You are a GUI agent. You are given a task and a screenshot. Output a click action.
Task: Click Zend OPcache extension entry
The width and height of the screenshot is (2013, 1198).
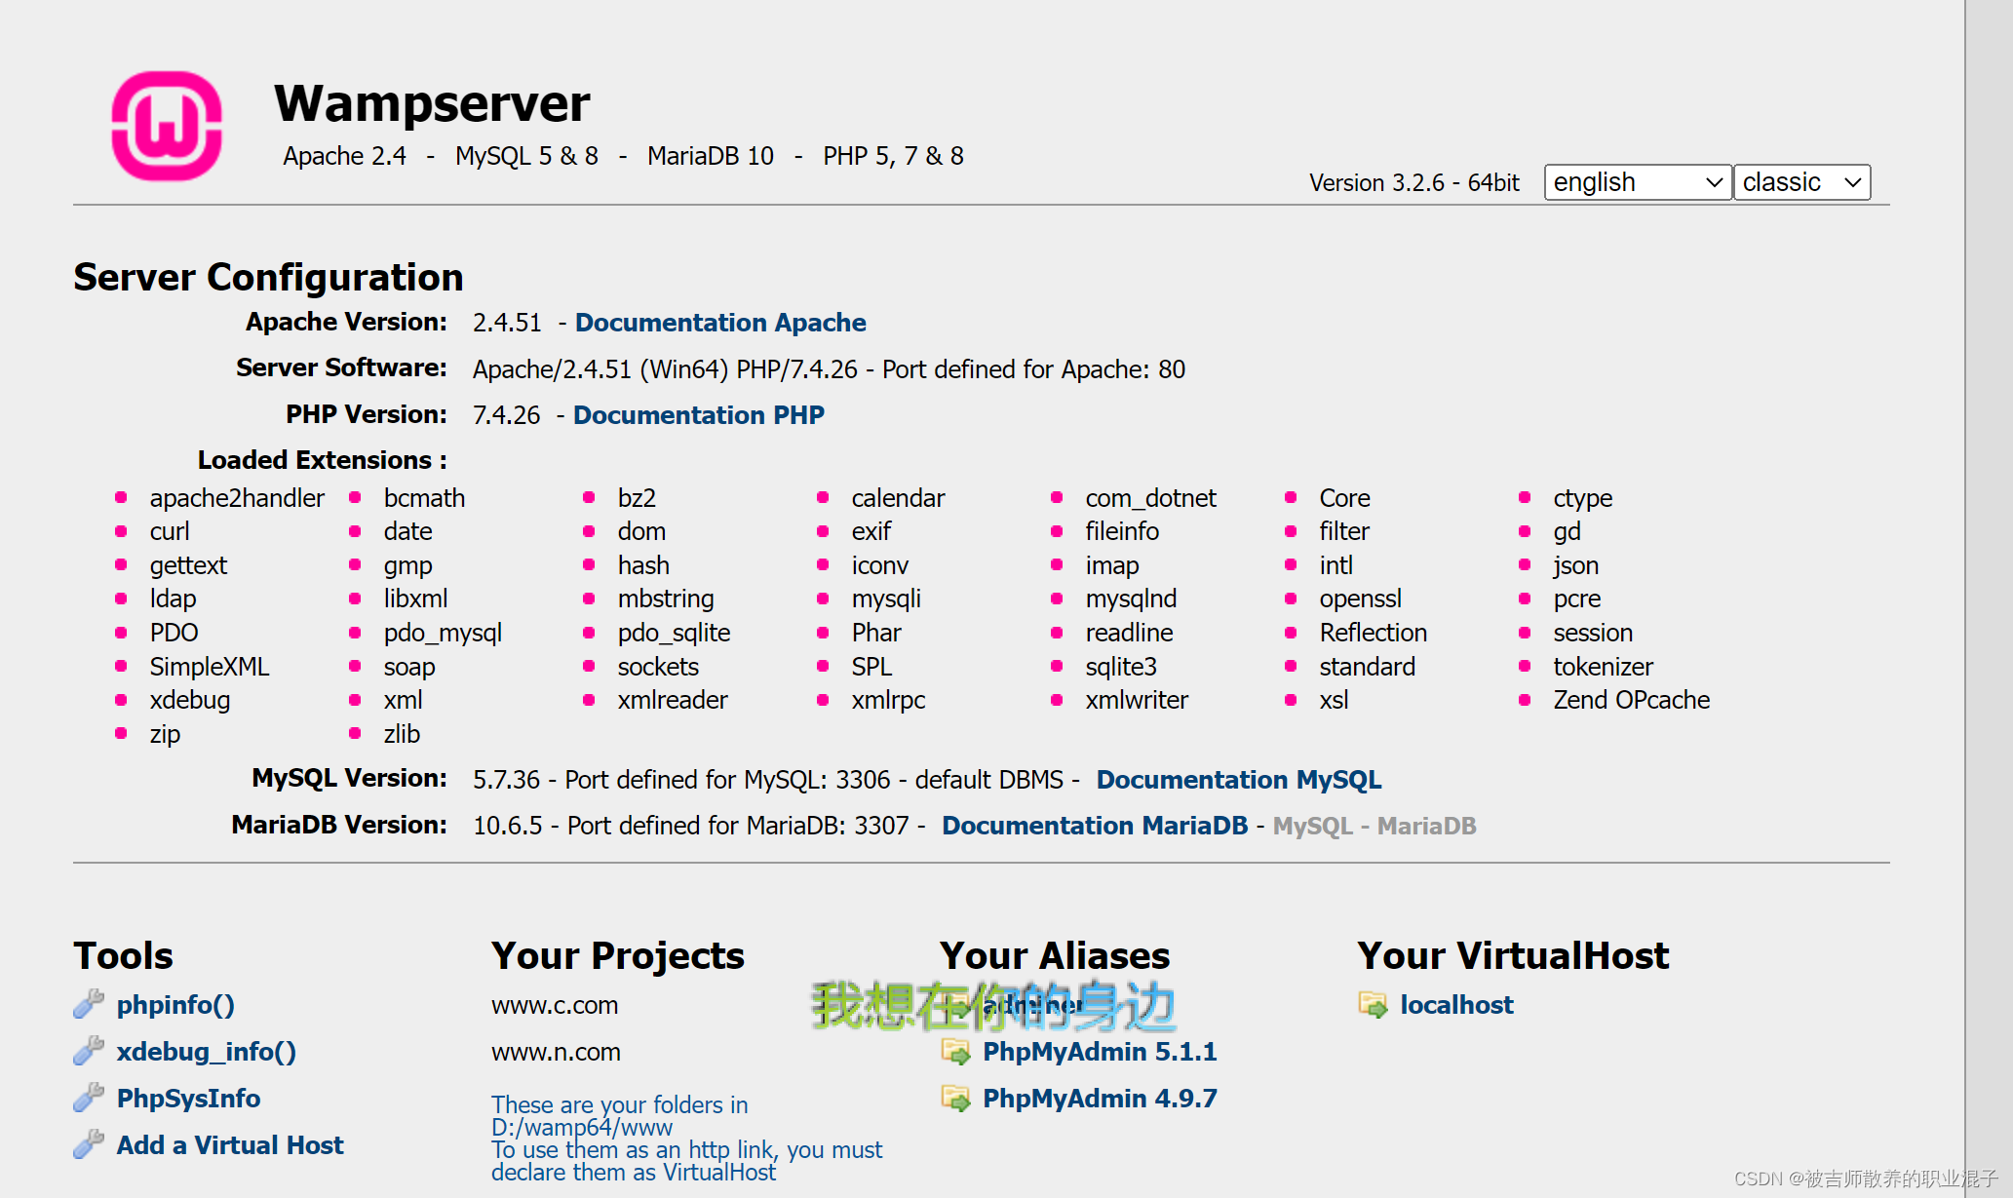click(1631, 700)
